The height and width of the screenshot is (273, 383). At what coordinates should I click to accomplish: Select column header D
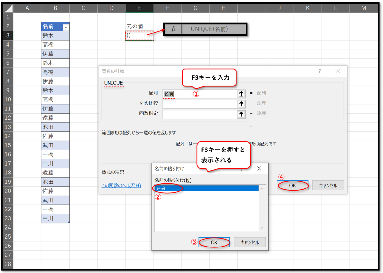click(111, 8)
